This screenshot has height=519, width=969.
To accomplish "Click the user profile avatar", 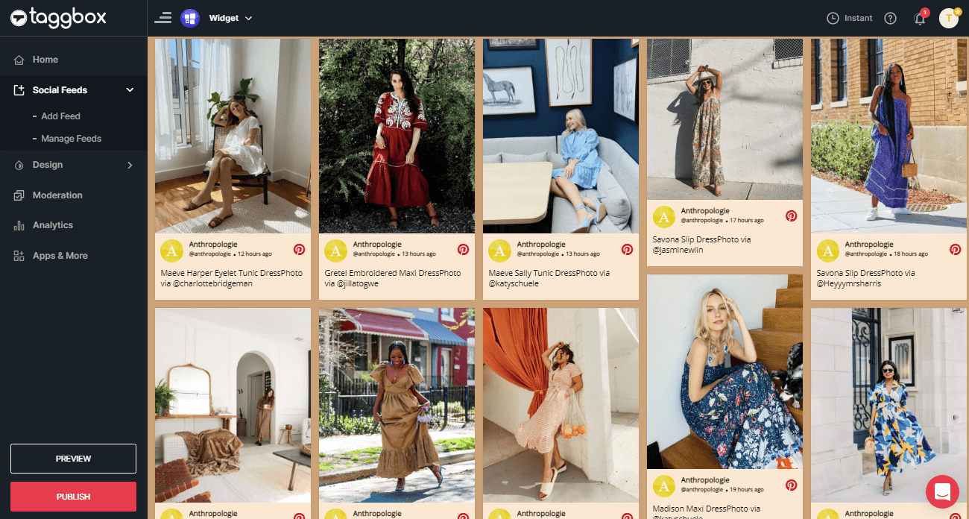I will (948, 18).
